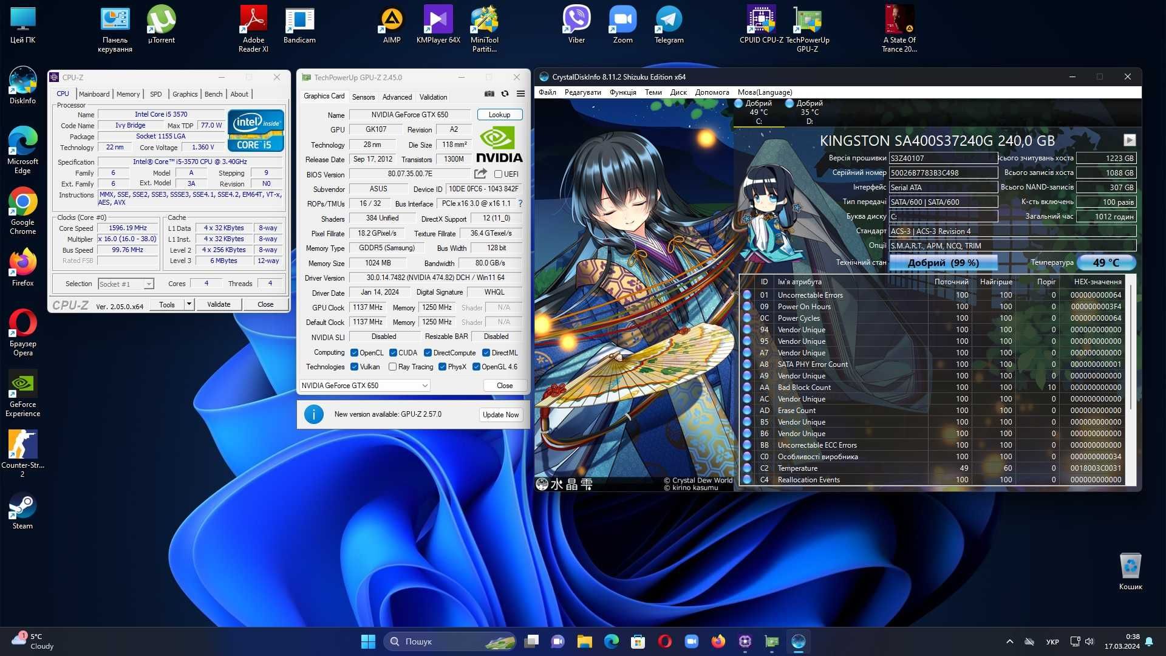Open the AIMP desktop icon

[392, 25]
